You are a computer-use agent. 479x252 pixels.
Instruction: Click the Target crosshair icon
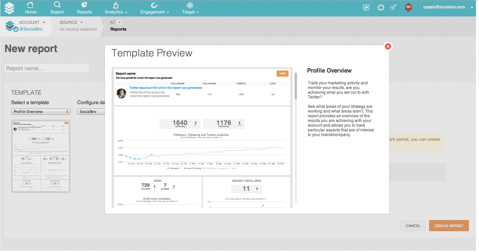point(190,5)
